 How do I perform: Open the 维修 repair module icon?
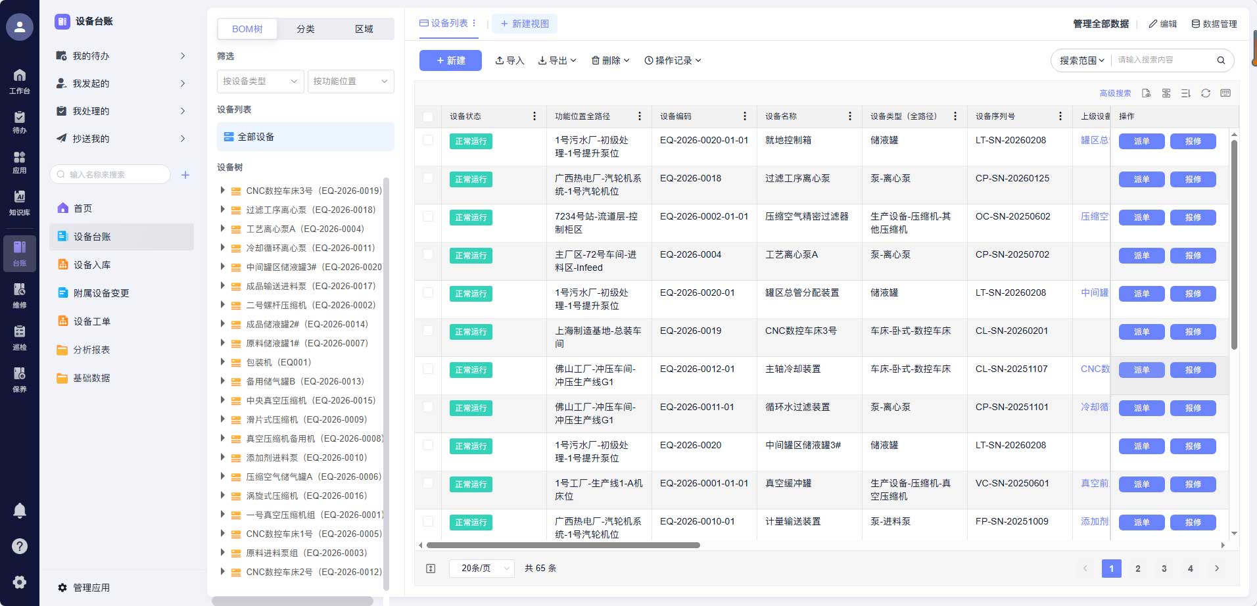click(x=20, y=294)
